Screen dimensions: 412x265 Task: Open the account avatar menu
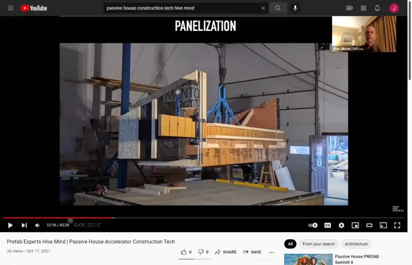[x=394, y=8]
